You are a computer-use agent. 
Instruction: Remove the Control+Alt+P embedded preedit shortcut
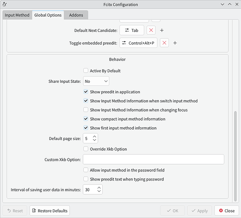click(x=164, y=43)
